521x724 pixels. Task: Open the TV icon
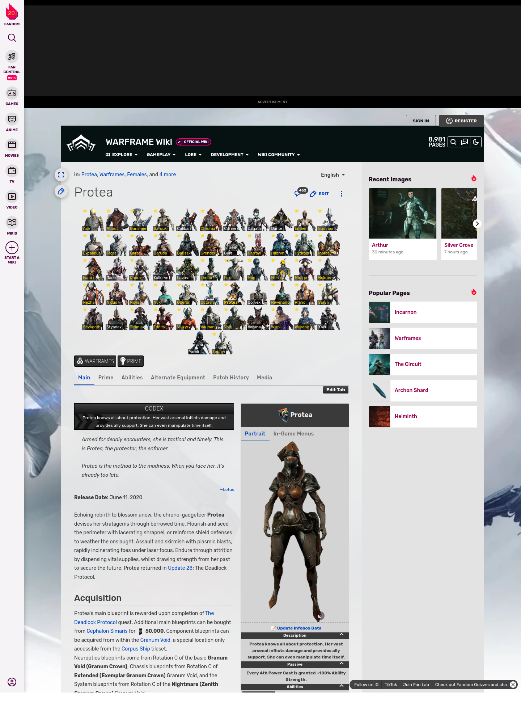tap(12, 171)
